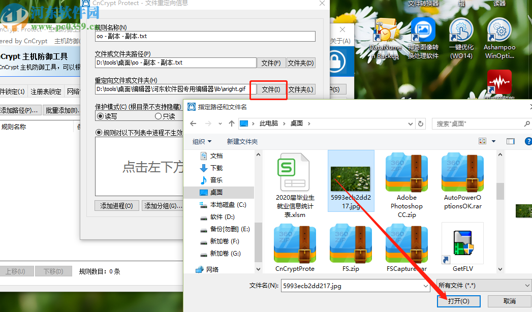Click the 搜索"桌面" search box
Image resolution: width=532 pixels, height=312 pixels.
click(478, 124)
